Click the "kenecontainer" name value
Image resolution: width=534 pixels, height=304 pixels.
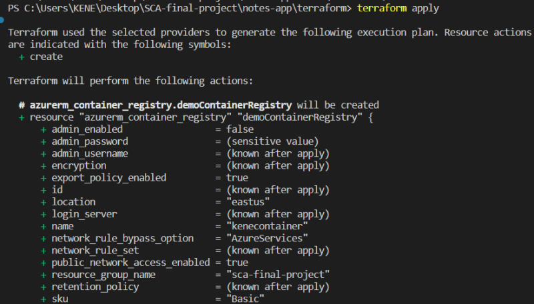click(x=268, y=226)
